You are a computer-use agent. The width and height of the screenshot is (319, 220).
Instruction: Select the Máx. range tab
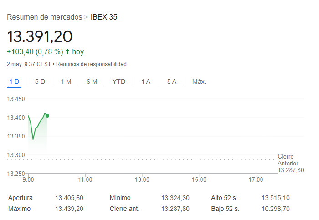pos(199,82)
